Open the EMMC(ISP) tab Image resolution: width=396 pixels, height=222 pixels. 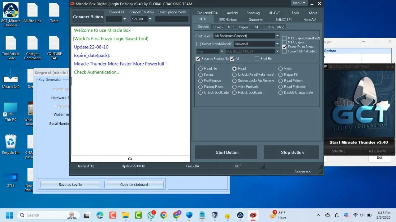[283, 19]
